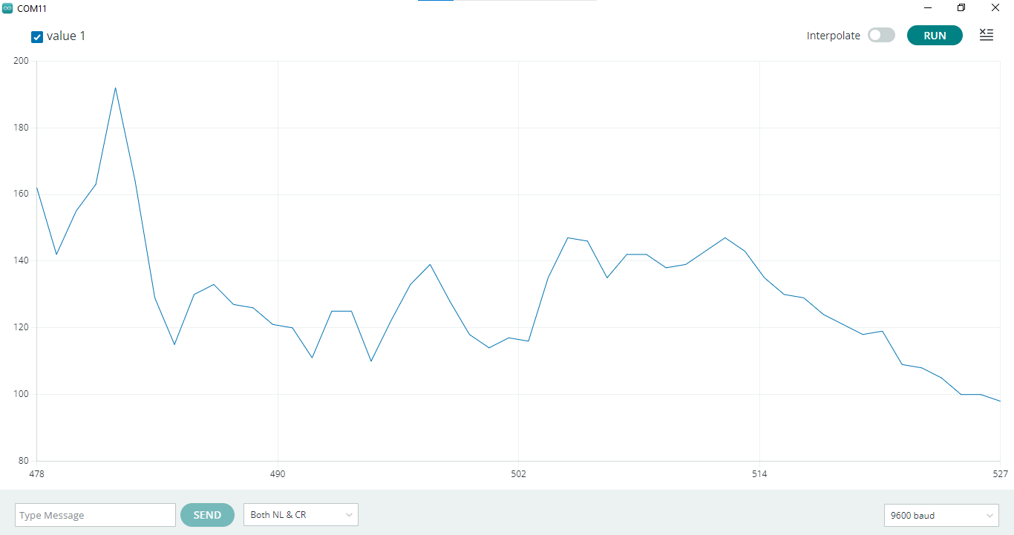Screen dimensions: 1014x535
Task: Close the COM11 serial plotter window
Action: (995, 8)
